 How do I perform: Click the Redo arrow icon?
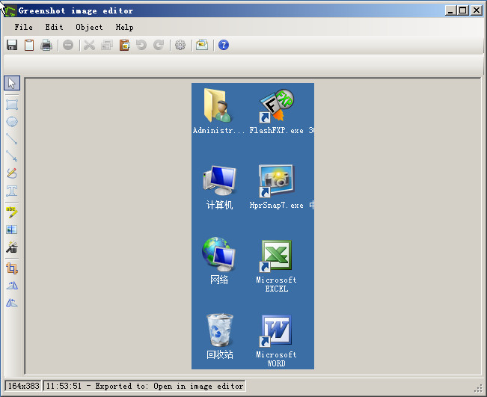pyautogui.click(x=159, y=45)
